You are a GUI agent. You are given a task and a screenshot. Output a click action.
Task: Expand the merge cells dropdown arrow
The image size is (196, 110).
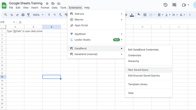click(154, 15)
